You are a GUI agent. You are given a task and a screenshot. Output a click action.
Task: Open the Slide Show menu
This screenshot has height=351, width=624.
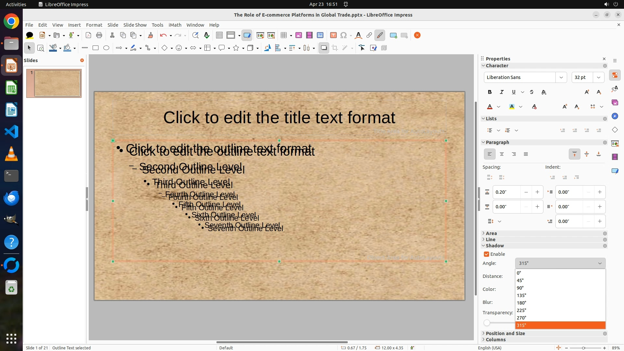pos(135,25)
